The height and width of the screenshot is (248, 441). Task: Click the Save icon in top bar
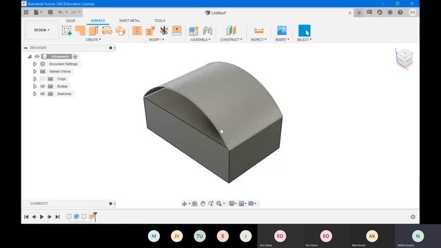click(x=50, y=12)
